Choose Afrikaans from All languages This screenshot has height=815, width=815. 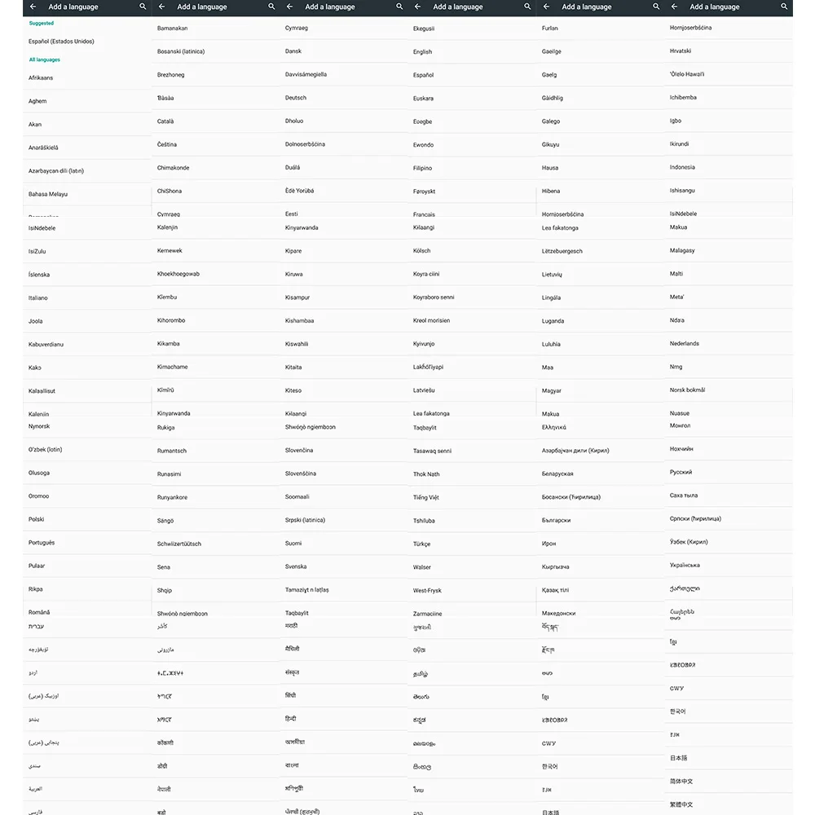pos(87,77)
